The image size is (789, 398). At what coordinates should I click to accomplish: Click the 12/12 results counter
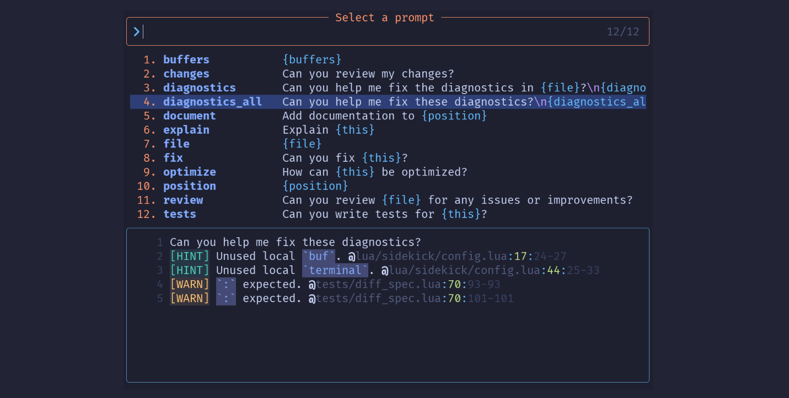coord(623,31)
